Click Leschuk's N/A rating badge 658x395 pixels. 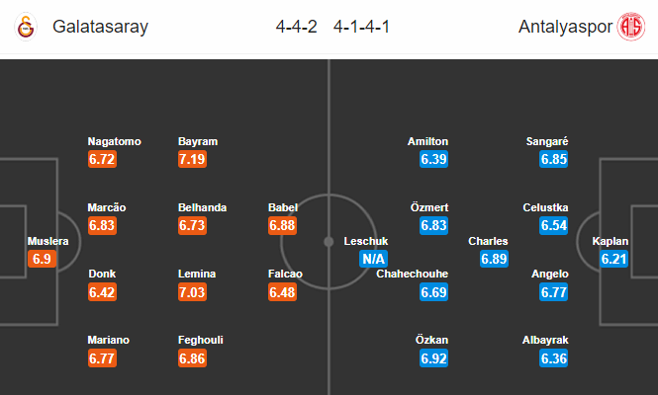pos(373,259)
